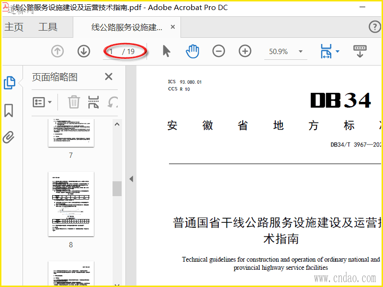Click the current page number field
The image size is (383, 287).
pyautogui.click(x=113, y=52)
